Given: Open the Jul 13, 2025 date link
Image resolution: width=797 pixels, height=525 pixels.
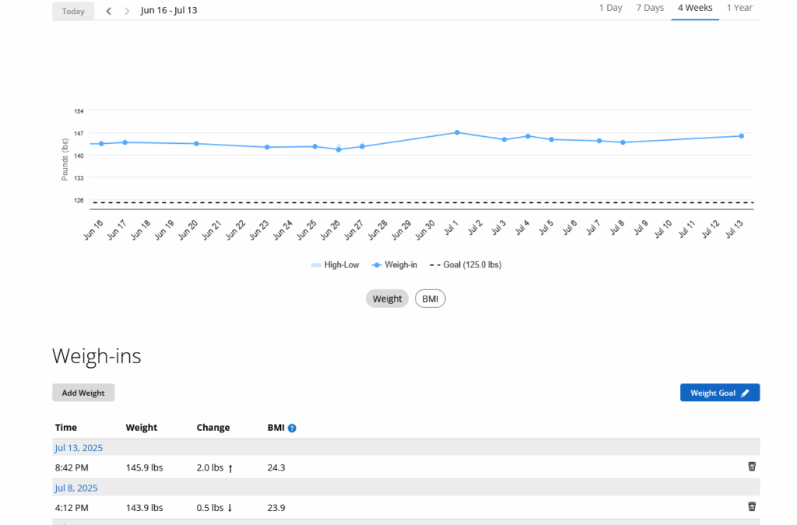Looking at the screenshot, I should [79, 448].
